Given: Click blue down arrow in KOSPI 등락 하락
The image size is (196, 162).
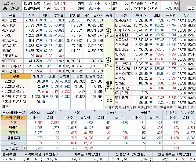Looking at the screenshot, I should click(99, 3).
